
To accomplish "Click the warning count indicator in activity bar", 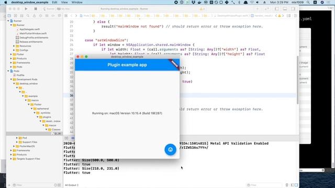I will (x=202, y=9).
